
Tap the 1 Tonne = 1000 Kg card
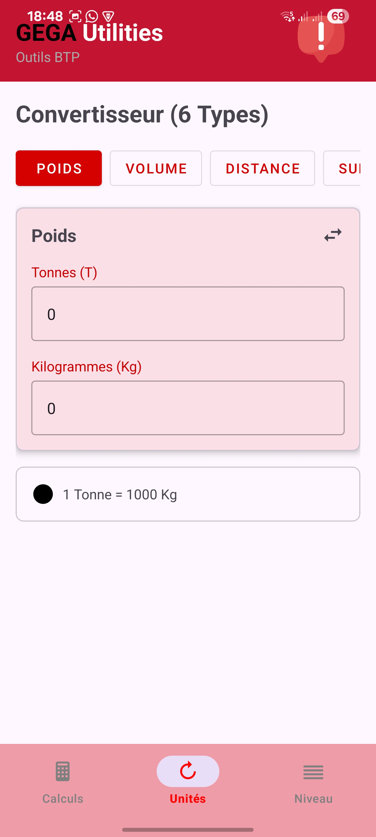pos(188,494)
